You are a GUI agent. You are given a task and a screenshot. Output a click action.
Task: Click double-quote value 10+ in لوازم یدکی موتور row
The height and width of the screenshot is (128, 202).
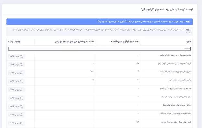tap(92, 71)
